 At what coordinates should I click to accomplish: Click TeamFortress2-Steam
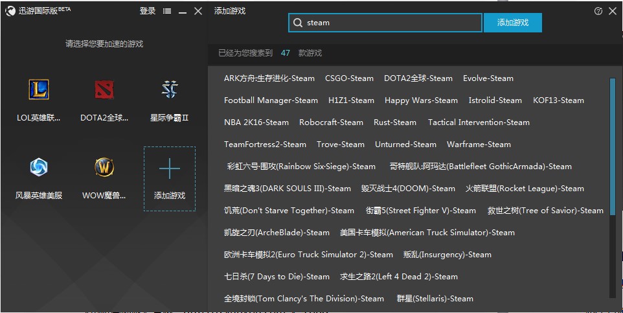pos(265,145)
